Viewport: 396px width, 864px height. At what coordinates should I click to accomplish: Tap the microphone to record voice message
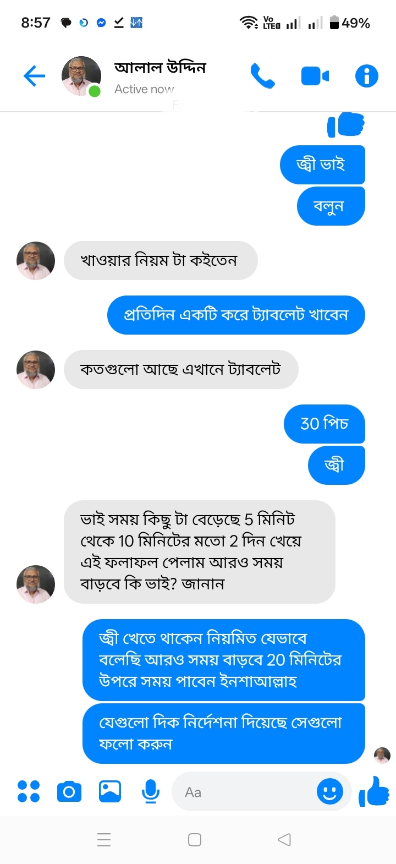tap(150, 792)
